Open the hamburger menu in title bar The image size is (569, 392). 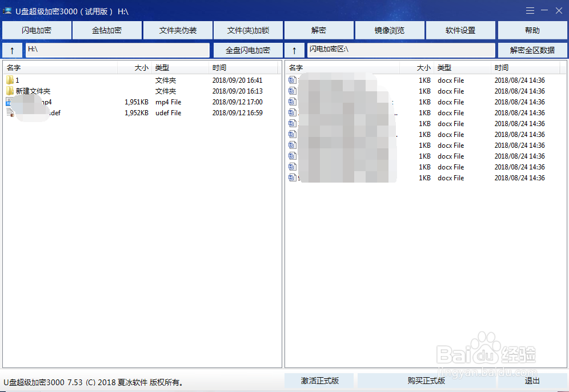pos(530,11)
